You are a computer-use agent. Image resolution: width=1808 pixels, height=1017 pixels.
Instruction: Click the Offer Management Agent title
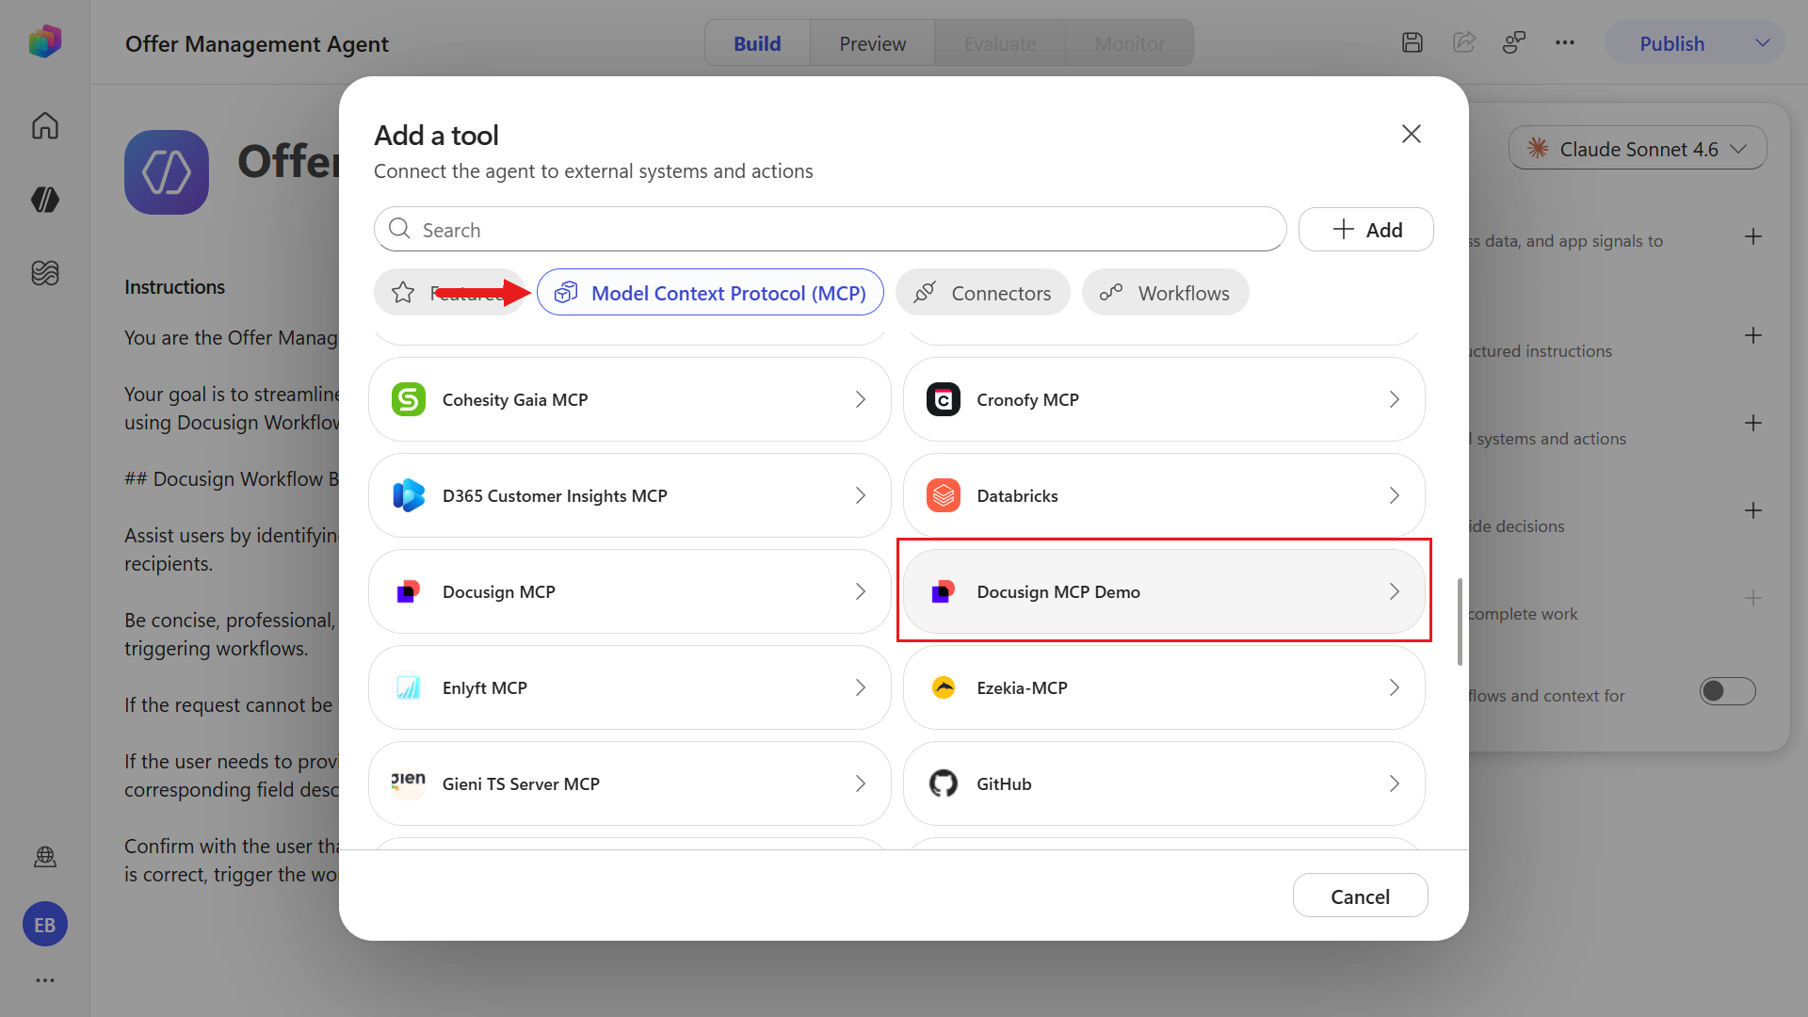coord(256,43)
